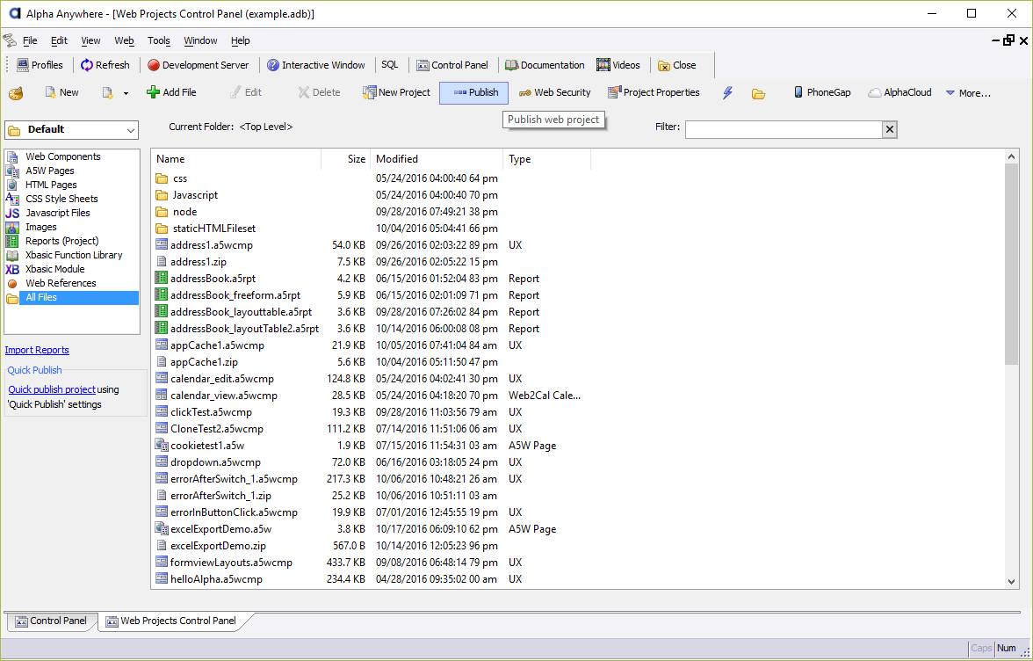Select A5W Pages in the sidebar
Image resolution: width=1033 pixels, height=661 pixels.
[x=49, y=171]
